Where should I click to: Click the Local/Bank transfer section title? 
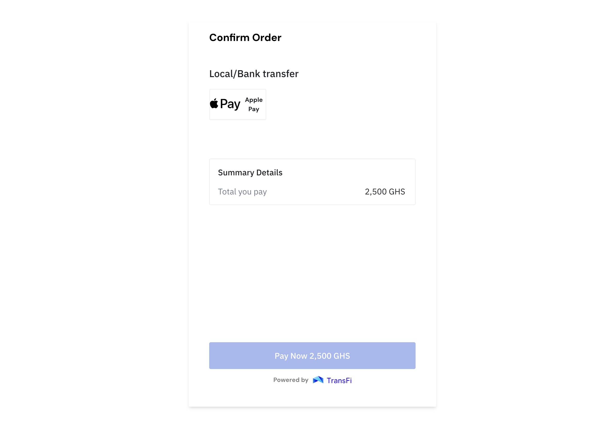pyautogui.click(x=254, y=74)
